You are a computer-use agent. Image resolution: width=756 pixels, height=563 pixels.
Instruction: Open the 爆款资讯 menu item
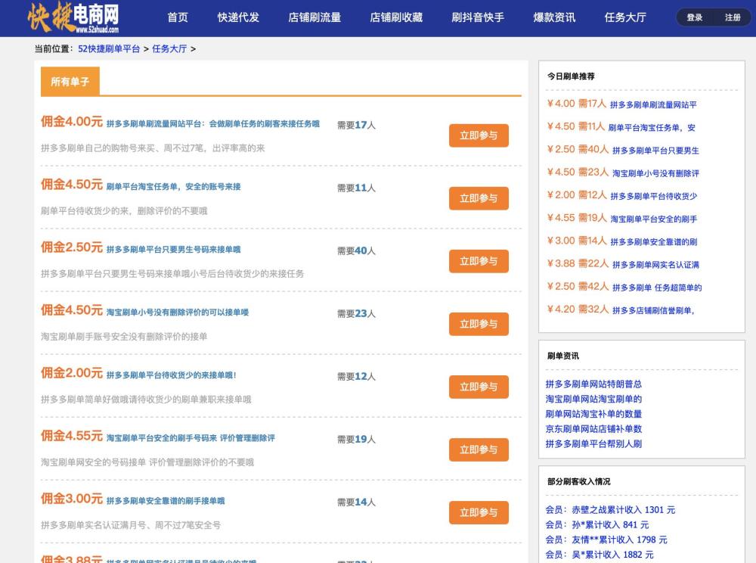(554, 17)
